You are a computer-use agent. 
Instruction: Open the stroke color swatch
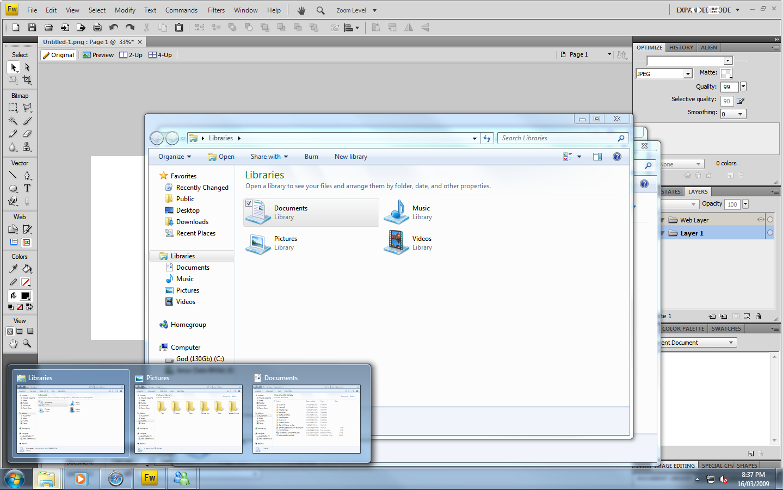click(x=26, y=282)
